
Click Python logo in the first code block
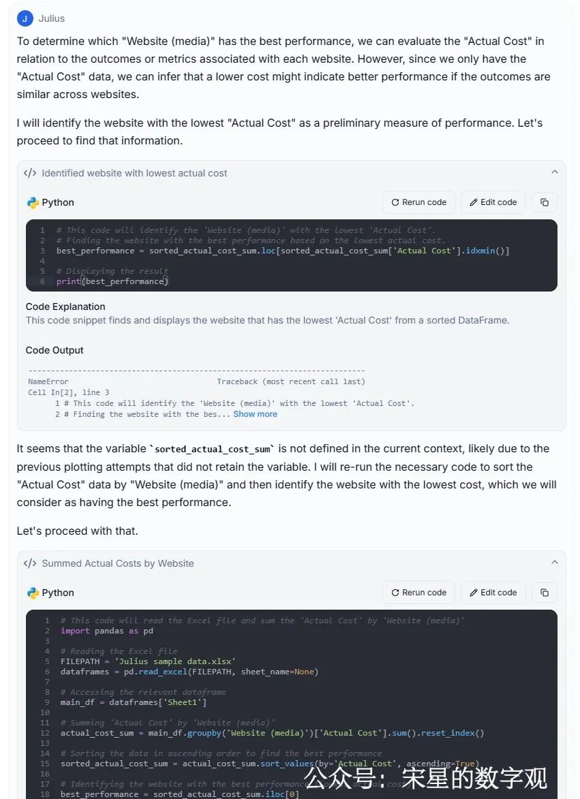(33, 202)
